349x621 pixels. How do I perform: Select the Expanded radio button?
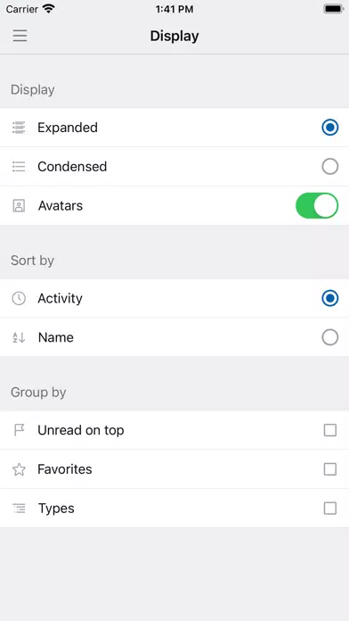(330, 128)
